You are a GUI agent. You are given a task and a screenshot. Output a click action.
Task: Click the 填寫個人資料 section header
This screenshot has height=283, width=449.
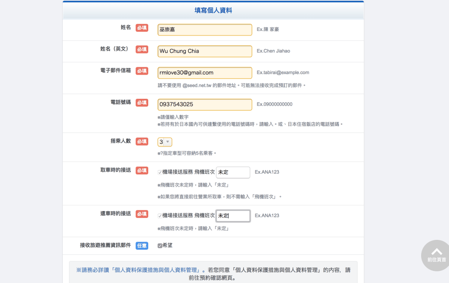(x=213, y=10)
